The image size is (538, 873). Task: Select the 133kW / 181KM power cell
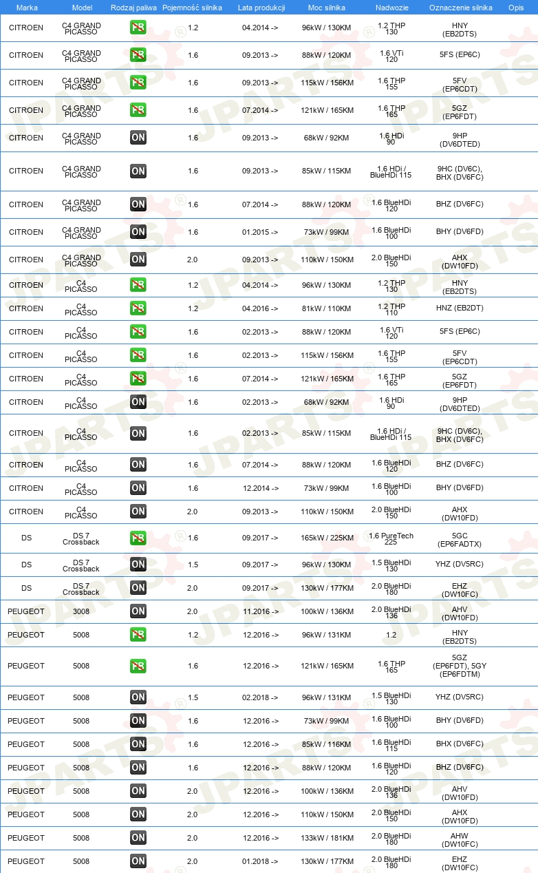[327, 838]
